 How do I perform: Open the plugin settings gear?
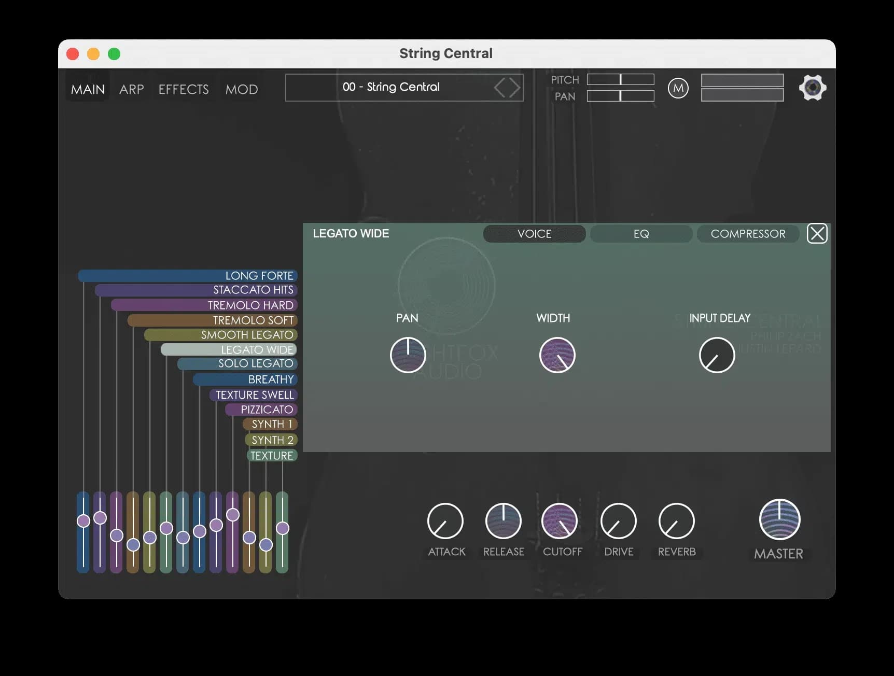click(x=812, y=88)
